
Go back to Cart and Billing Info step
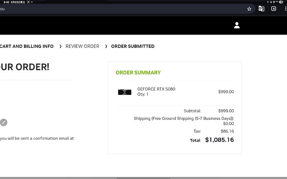[27, 46]
